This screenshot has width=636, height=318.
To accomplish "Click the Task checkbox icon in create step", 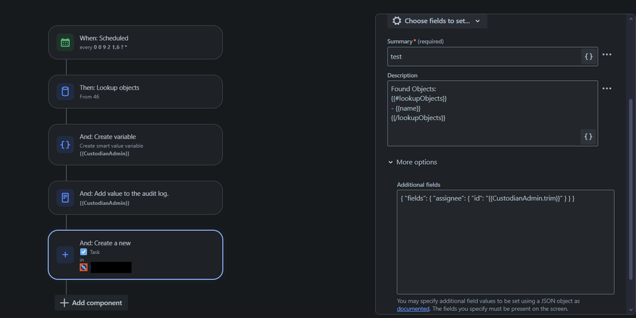I will [x=83, y=252].
